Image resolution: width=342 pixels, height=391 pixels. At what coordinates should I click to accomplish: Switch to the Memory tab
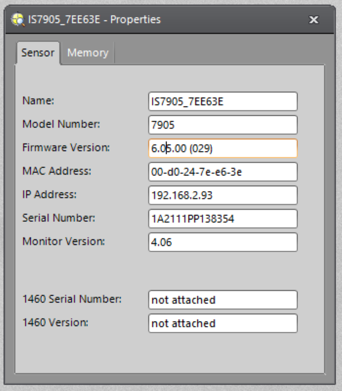(88, 53)
